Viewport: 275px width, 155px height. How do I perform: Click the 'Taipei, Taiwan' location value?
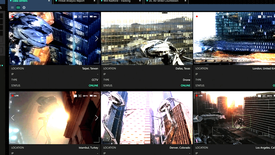tap(90, 69)
